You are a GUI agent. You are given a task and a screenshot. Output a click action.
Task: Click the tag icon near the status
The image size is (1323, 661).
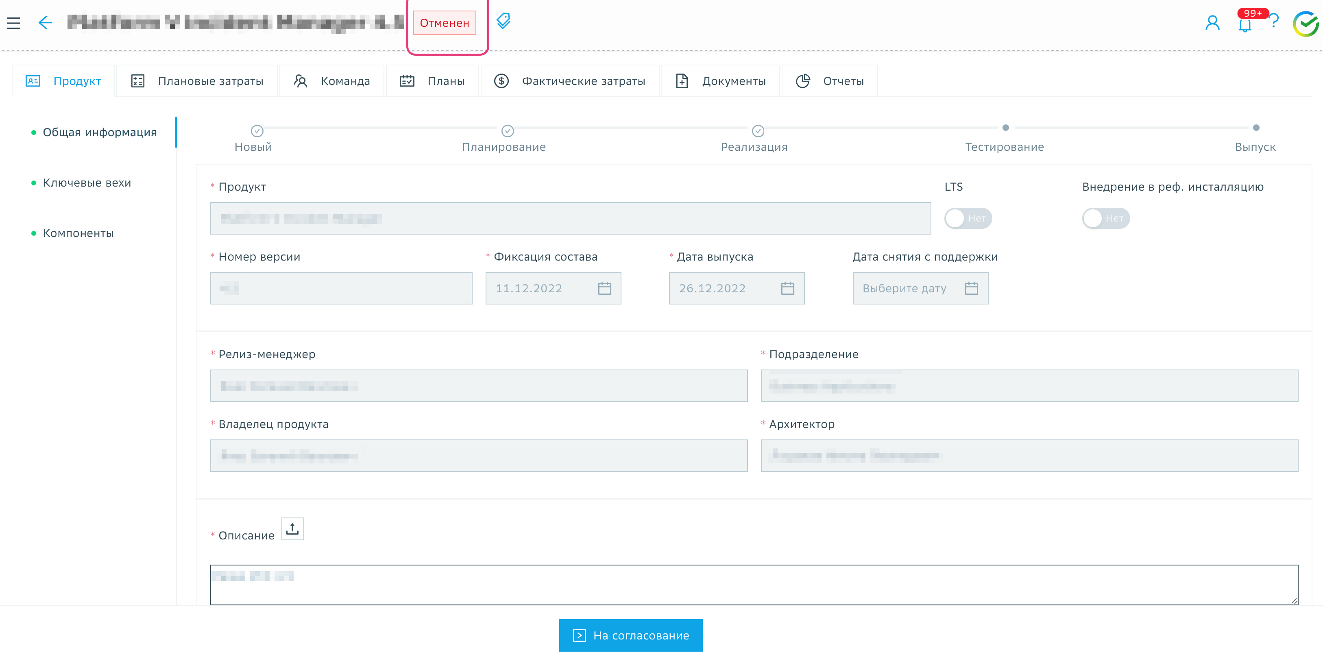503,21
